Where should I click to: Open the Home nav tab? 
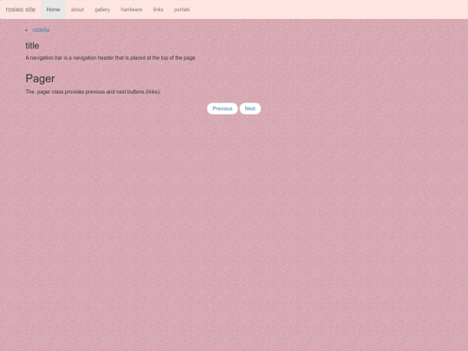tap(53, 10)
